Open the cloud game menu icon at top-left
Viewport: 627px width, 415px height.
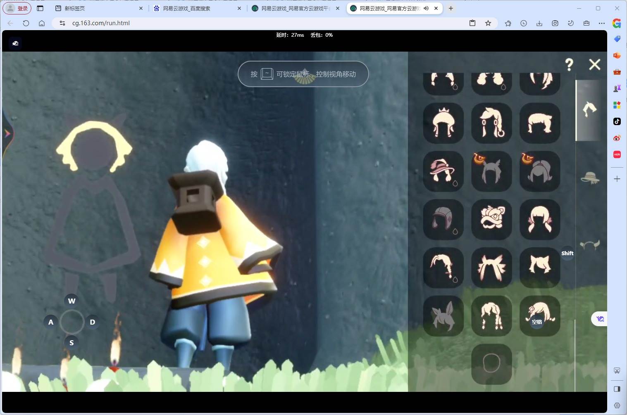[x=15, y=43]
